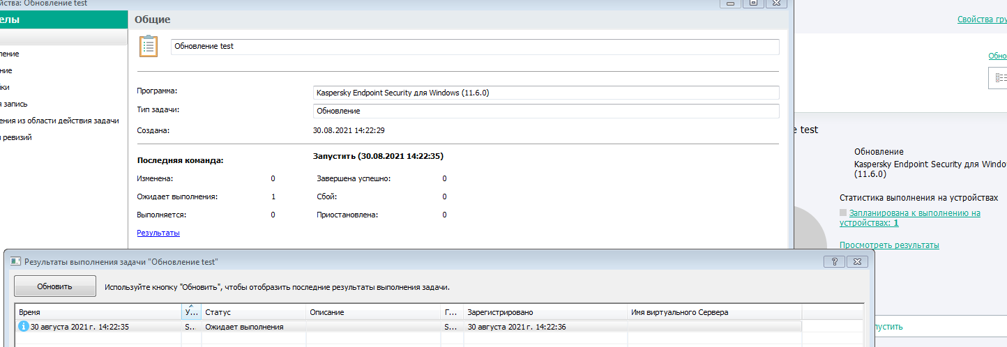The image size is (1007, 347).
Task: Click the info icon in the results row
Action: tap(24, 326)
